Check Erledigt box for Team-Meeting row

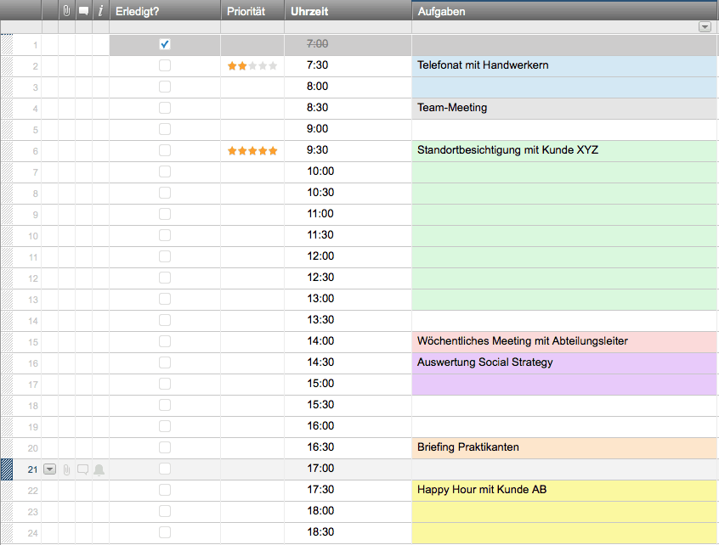[x=165, y=108]
